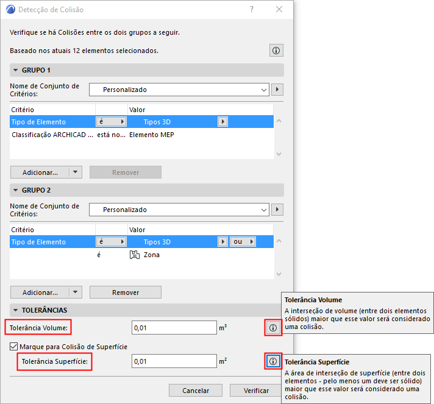Click the Cancelar button
Image resolution: width=434 pixels, height=404 pixels.
click(196, 391)
